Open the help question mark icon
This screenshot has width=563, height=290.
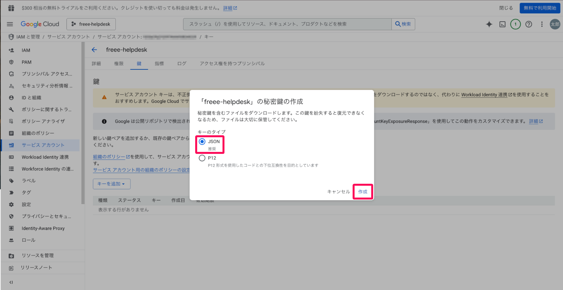click(529, 24)
